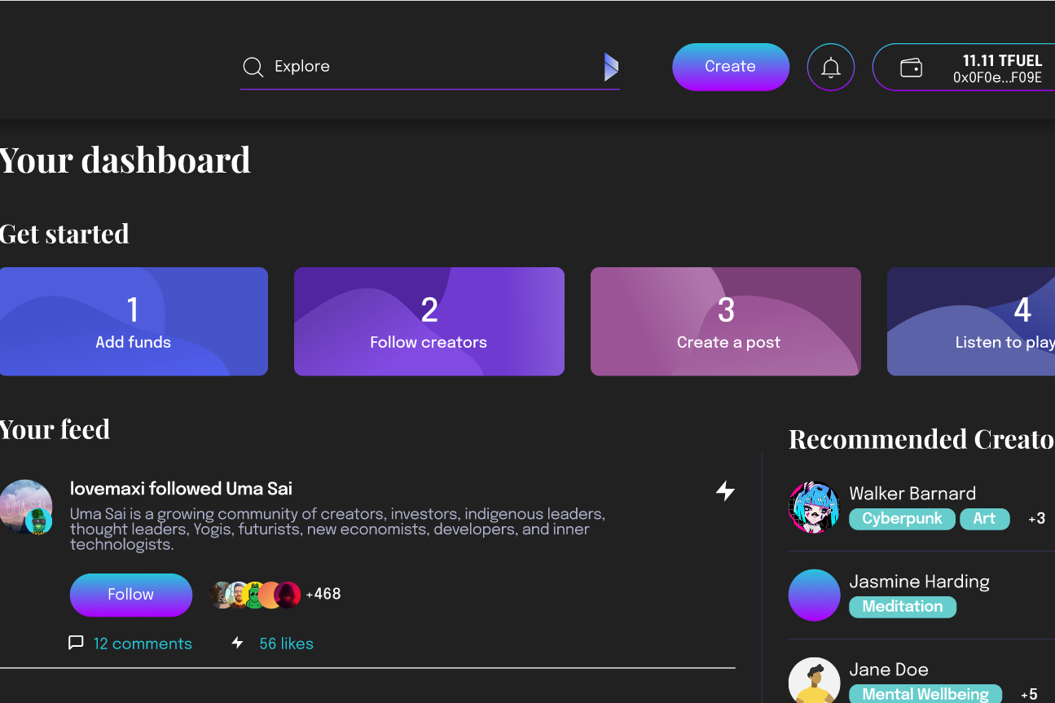This screenshot has height=703, width=1055.
Task: Click the search magnifier icon
Action: coord(253,67)
